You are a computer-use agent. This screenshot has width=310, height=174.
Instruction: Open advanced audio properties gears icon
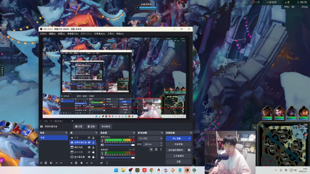click(x=102, y=163)
